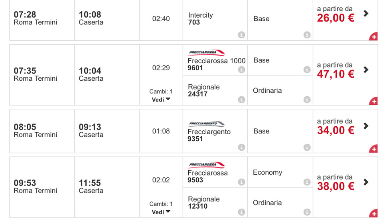
Task: Open info icon for Intercity 703 train
Action: 241,35
